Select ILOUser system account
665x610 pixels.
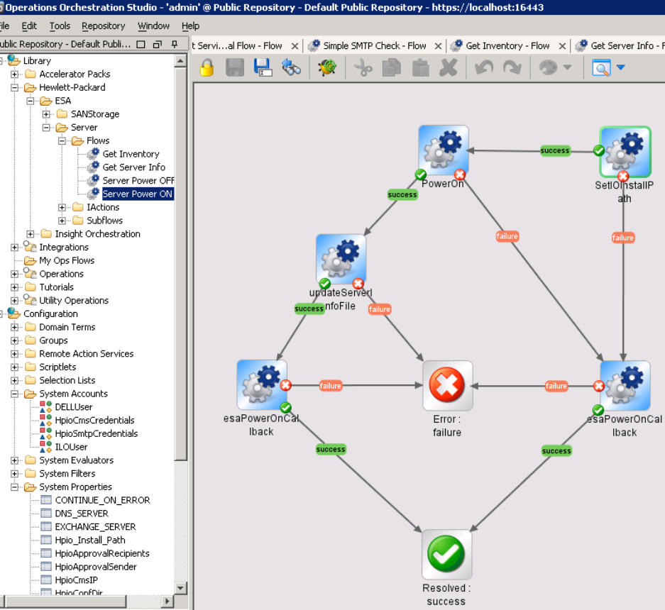click(x=71, y=447)
